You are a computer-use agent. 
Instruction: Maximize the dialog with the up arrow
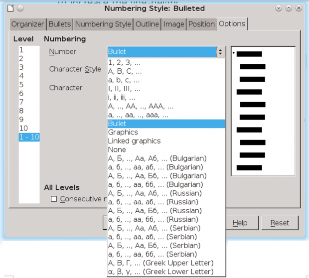(289, 8)
